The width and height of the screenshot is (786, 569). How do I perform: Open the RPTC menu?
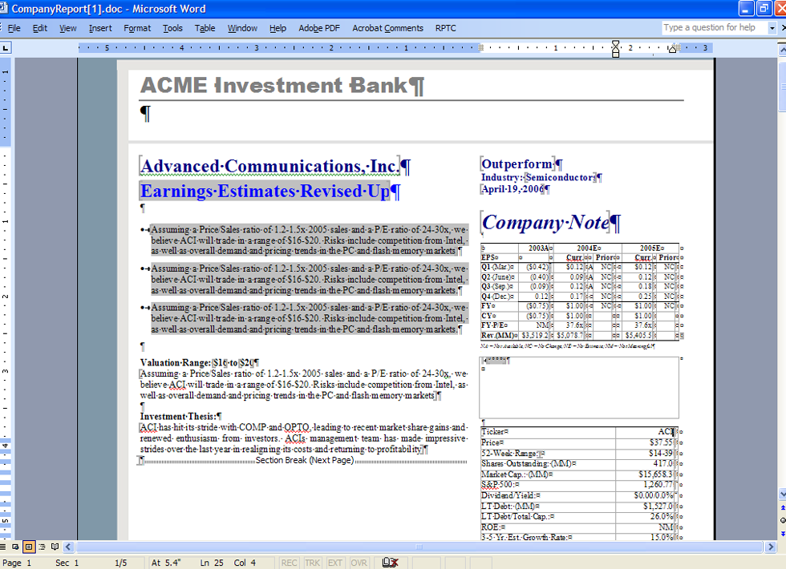pyautogui.click(x=446, y=28)
